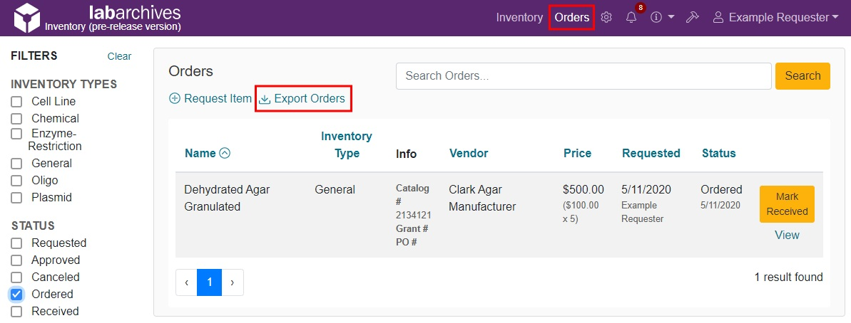Go to next page using right chevron
851x323 pixels.
click(x=233, y=282)
